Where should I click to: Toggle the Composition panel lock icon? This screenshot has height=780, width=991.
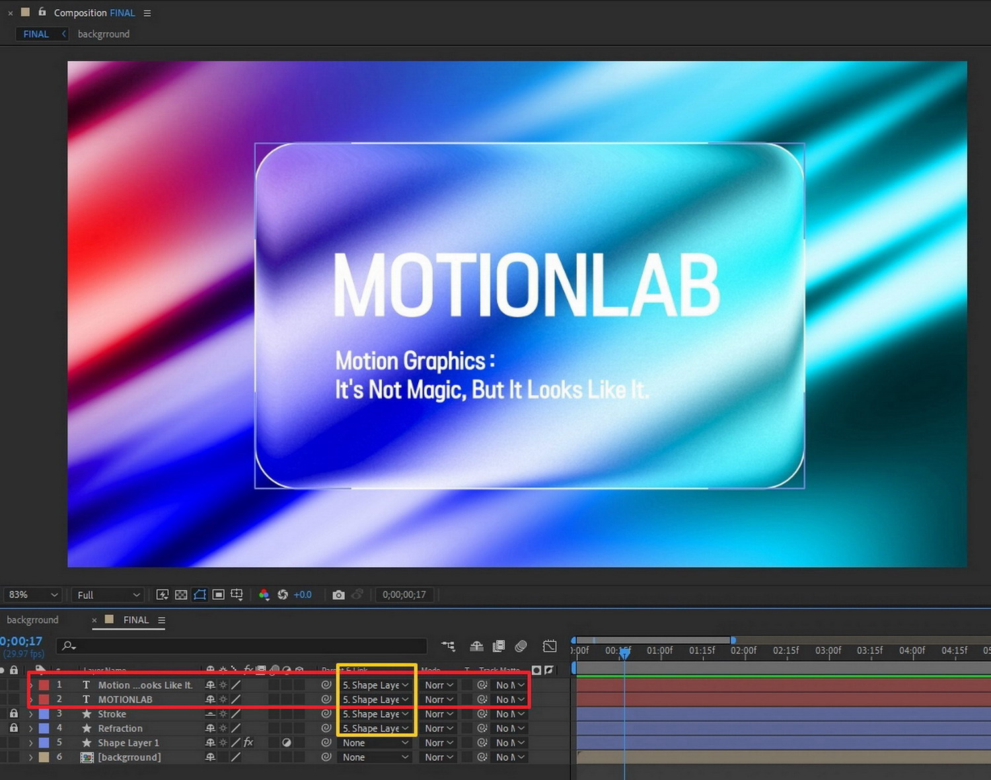[x=42, y=12]
